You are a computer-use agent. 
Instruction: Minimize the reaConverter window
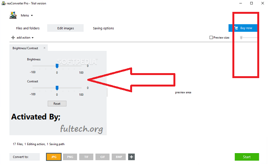pyautogui.click(x=240, y=3)
